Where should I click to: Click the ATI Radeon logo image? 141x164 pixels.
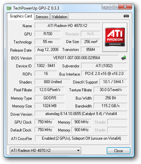pos(115,37)
